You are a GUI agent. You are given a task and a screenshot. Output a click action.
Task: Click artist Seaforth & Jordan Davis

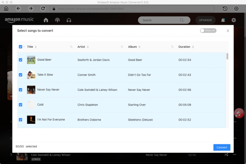tap(94, 60)
